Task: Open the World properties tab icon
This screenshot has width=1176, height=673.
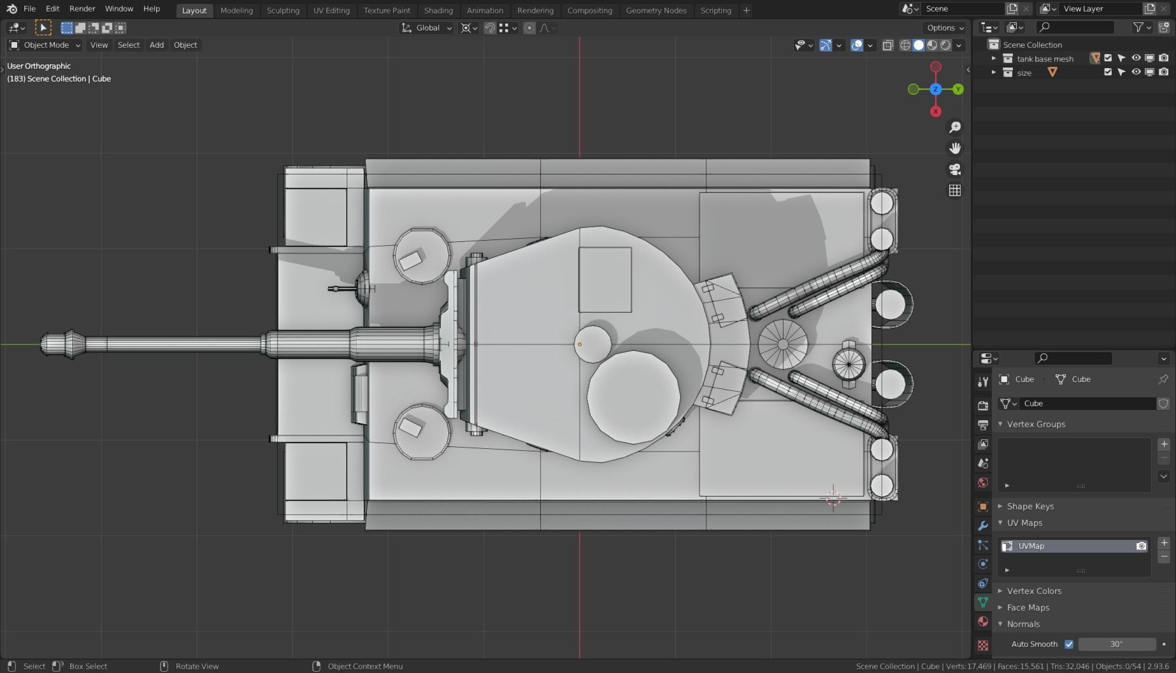Action: pyautogui.click(x=983, y=483)
